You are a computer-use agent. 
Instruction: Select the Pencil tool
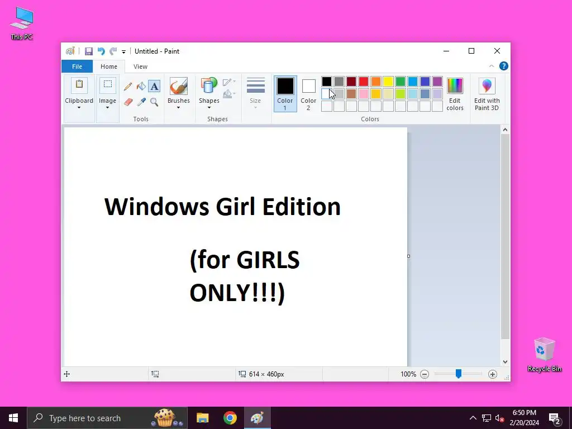[128, 87]
